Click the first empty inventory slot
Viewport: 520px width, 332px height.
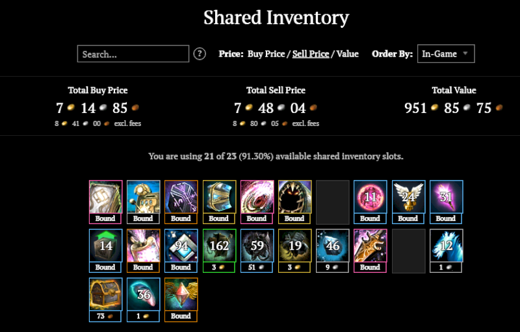pos(332,202)
